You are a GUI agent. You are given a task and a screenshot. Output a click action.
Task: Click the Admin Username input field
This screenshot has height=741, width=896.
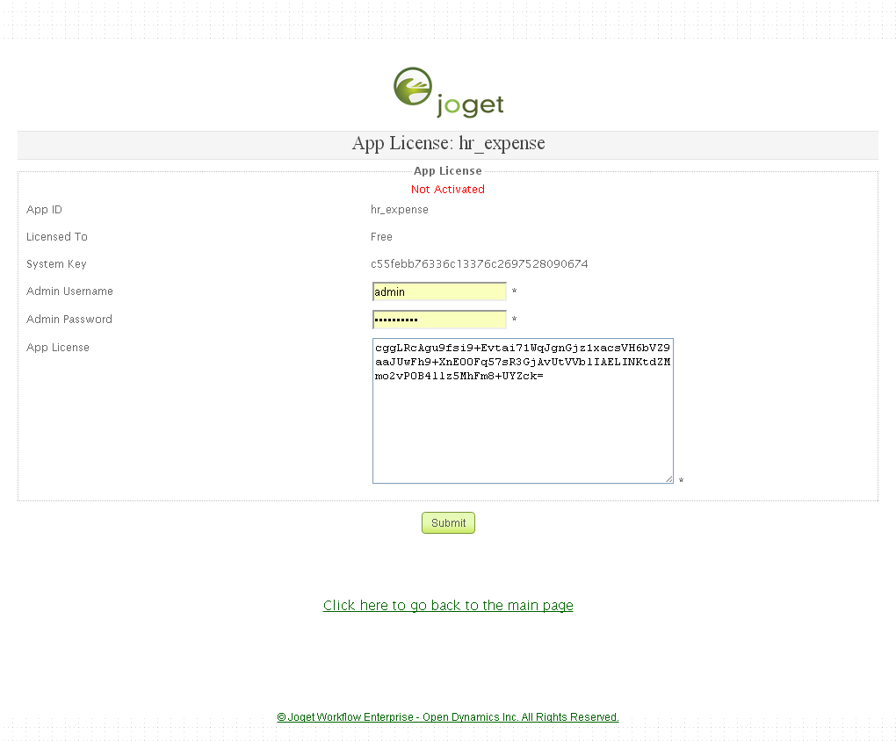[x=439, y=291]
